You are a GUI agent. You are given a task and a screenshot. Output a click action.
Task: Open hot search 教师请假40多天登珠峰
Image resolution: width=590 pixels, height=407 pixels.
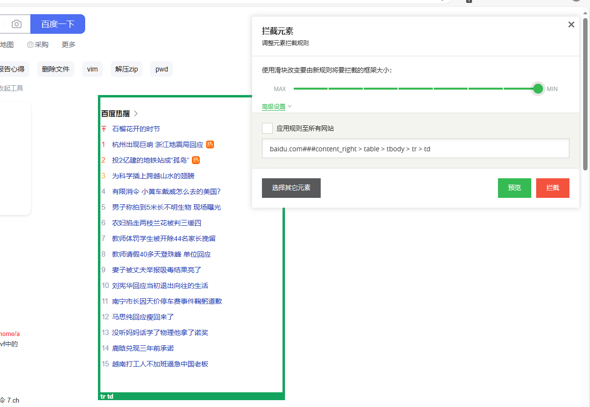click(162, 254)
